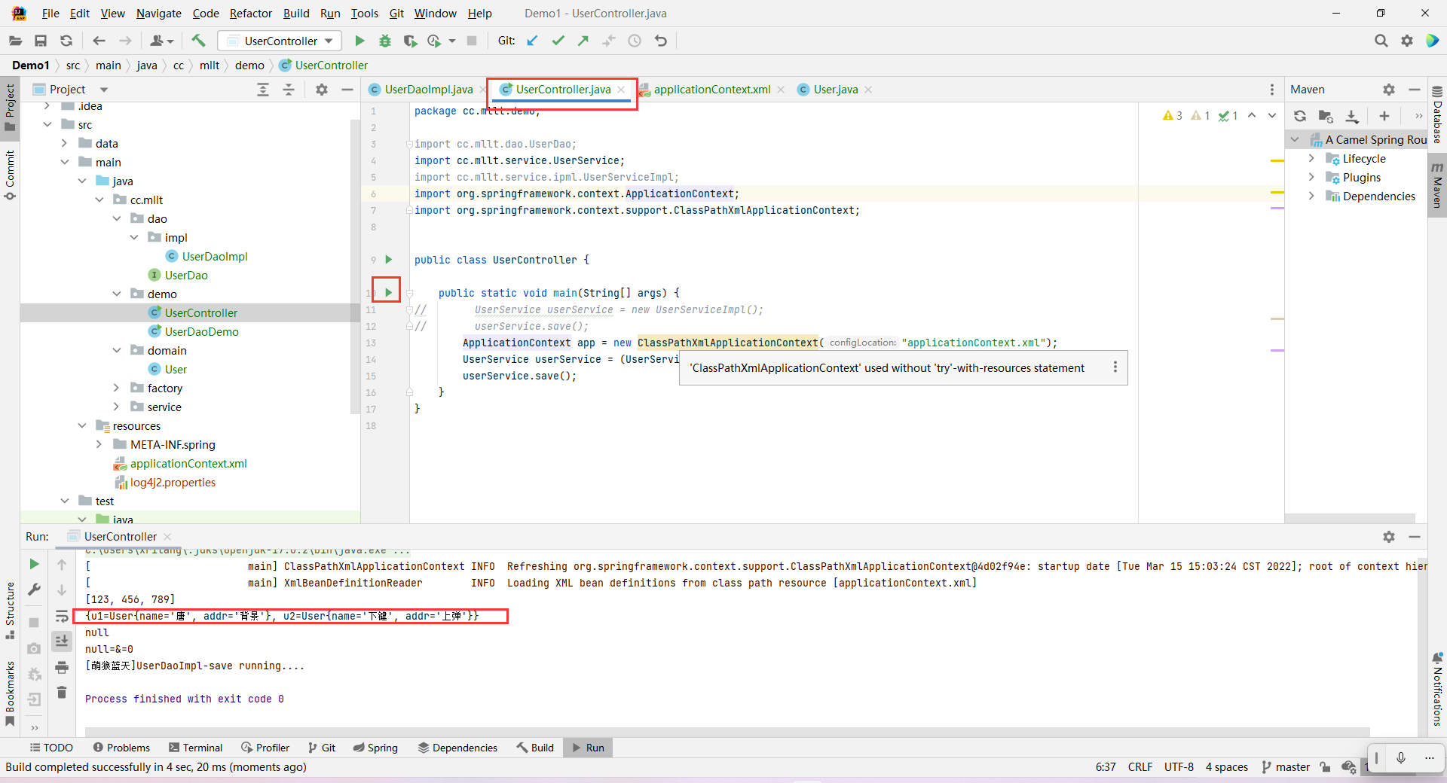Print run console output with the printer icon
The height and width of the screenshot is (783, 1447).
[x=62, y=666]
